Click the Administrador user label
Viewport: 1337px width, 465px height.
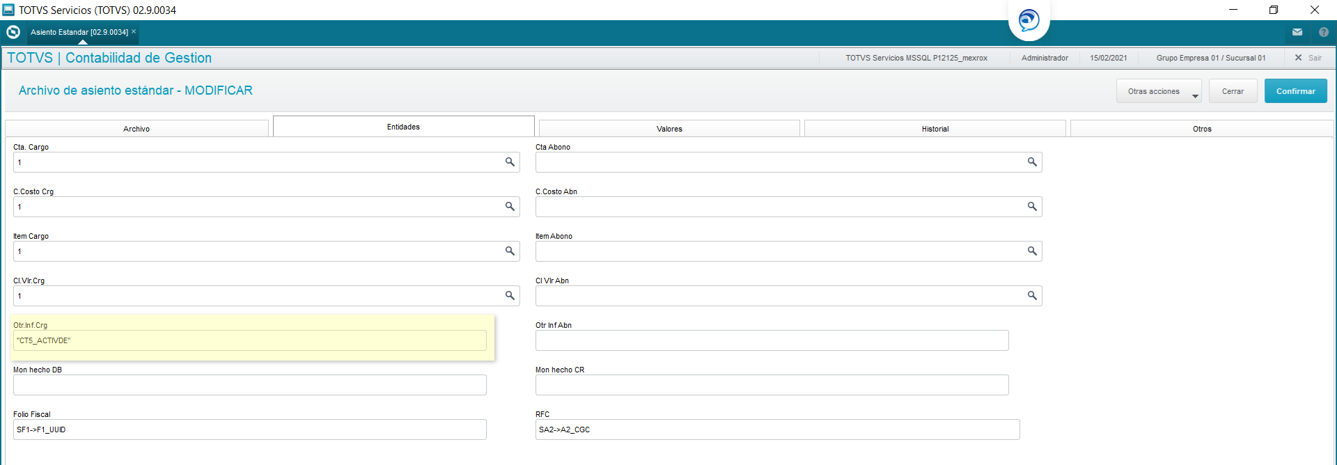pyautogui.click(x=1045, y=58)
